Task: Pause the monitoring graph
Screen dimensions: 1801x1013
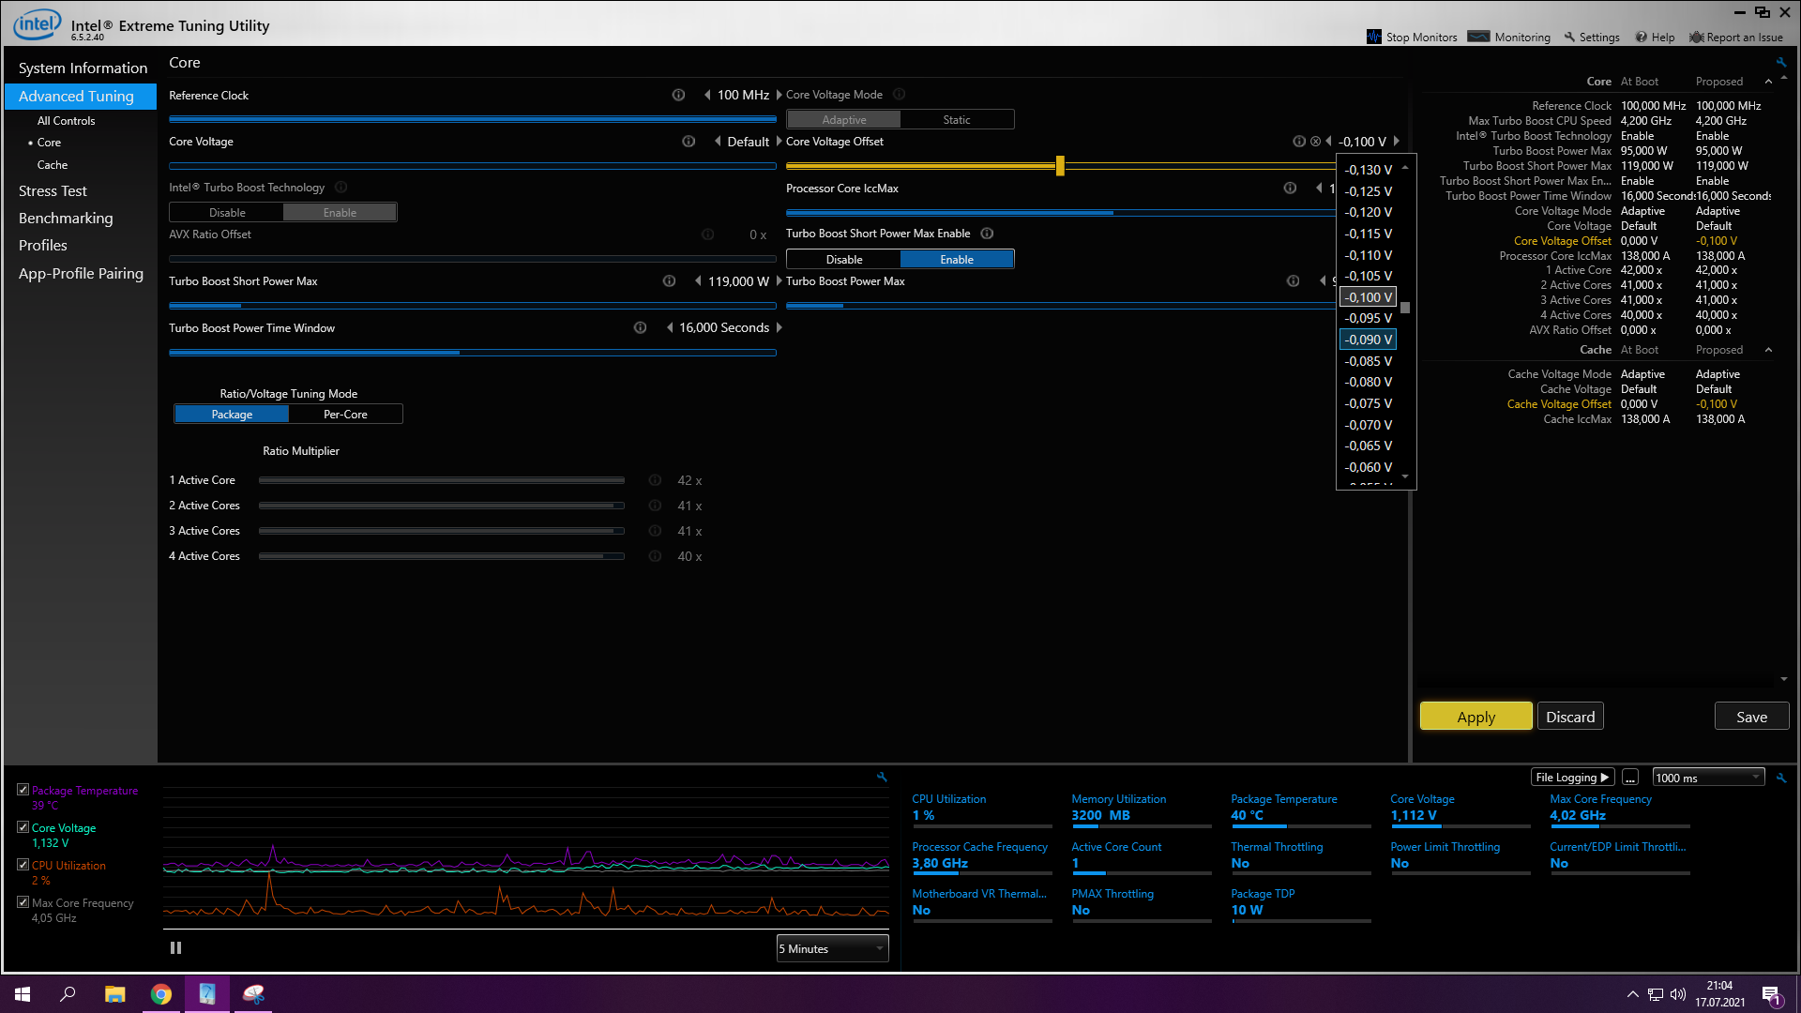Action: click(x=175, y=948)
